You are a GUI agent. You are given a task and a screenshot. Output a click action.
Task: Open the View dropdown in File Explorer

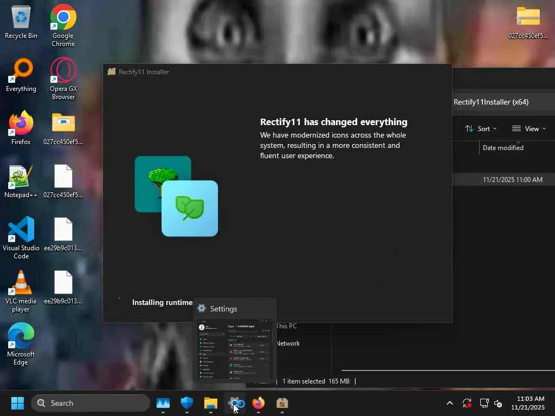click(x=529, y=129)
